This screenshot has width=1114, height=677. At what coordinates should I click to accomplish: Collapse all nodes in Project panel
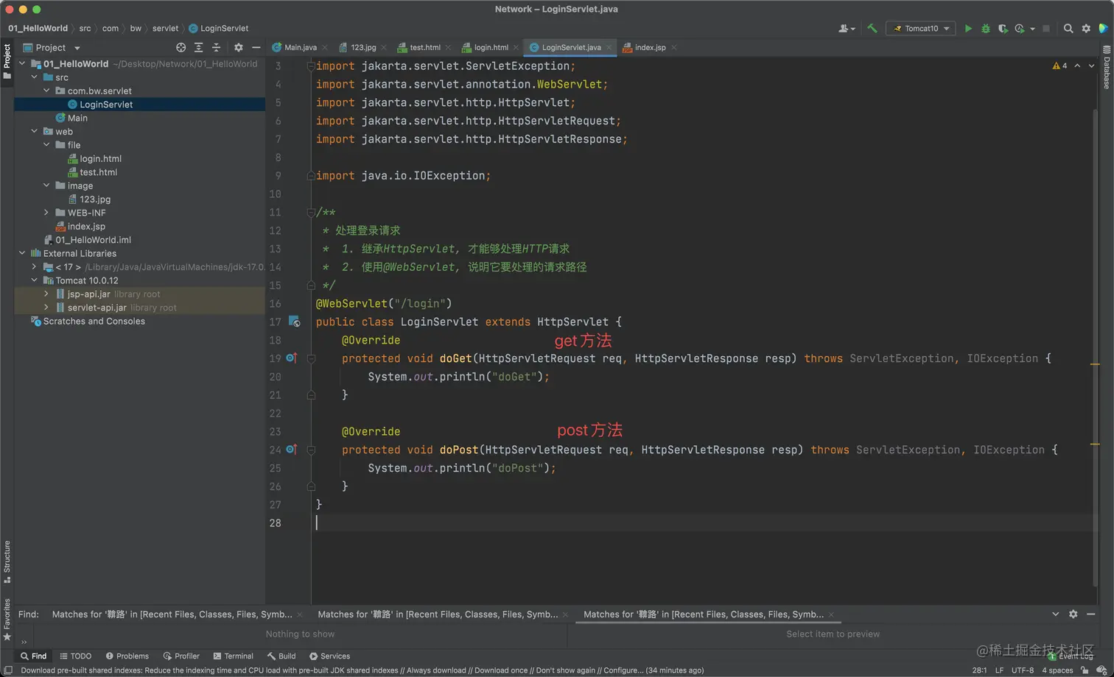(216, 47)
